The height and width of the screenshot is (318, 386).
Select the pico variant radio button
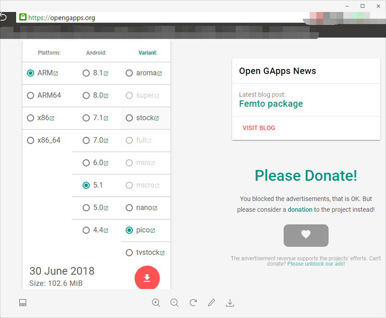tap(129, 230)
